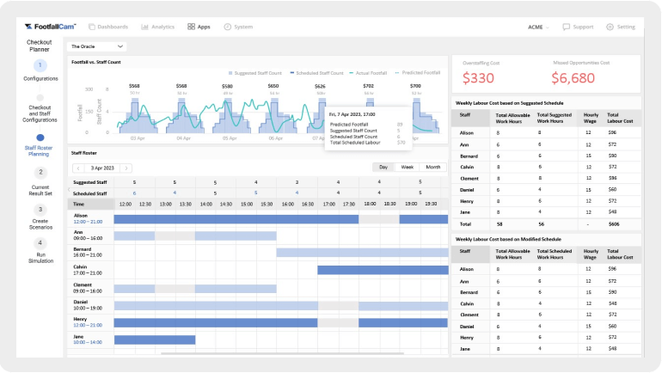
Task: Click the $702 cost label above chart
Action: (x=369, y=86)
